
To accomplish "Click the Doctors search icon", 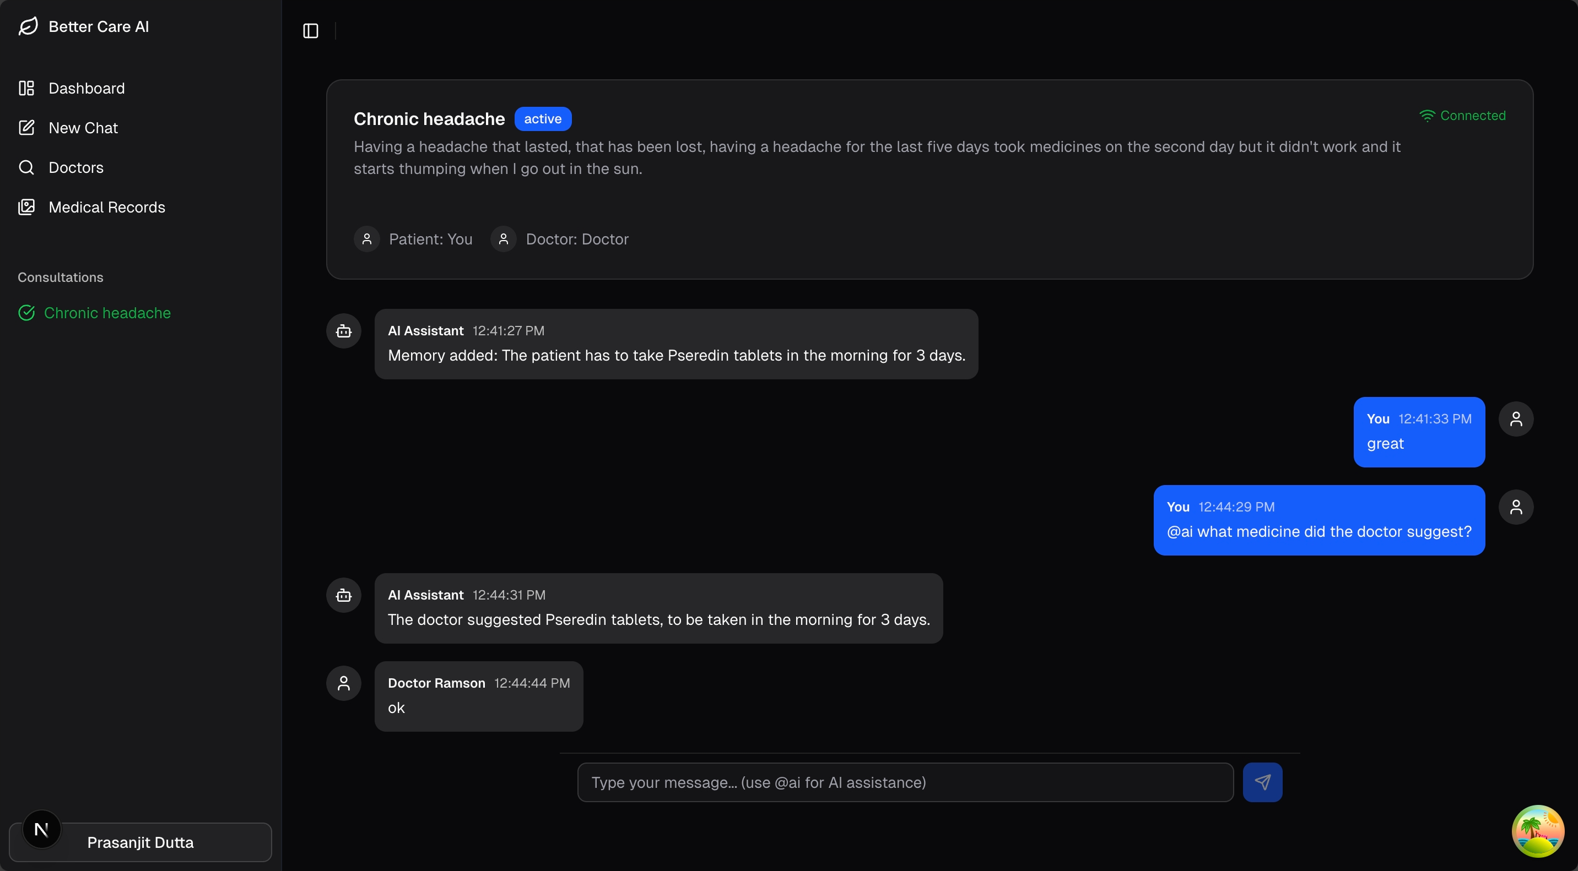I will click(26, 168).
